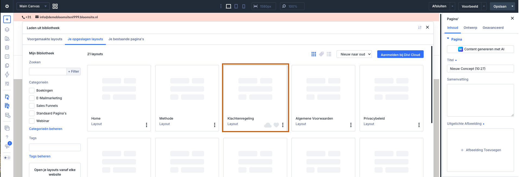Check the Boekingen category
This screenshot has height=177, width=520.
coord(32,91)
